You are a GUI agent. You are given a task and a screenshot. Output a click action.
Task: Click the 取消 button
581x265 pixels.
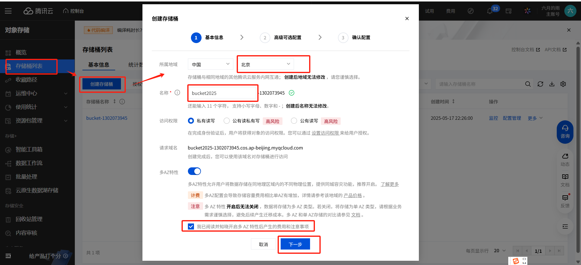coord(263,244)
